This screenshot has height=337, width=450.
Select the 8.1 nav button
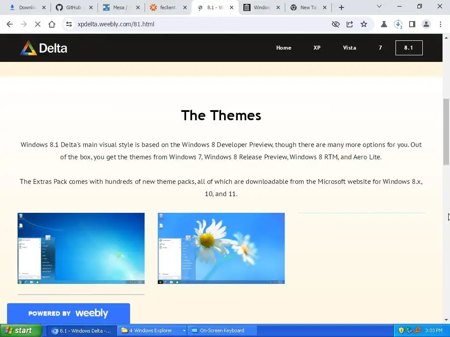point(409,48)
